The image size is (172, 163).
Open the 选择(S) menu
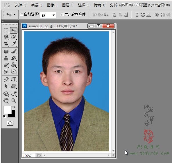pos(84,5)
